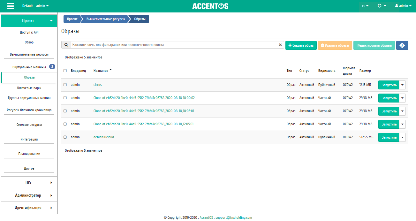Open the cirros image link
This screenshot has width=416, height=221.
click(x=97, y=85)
